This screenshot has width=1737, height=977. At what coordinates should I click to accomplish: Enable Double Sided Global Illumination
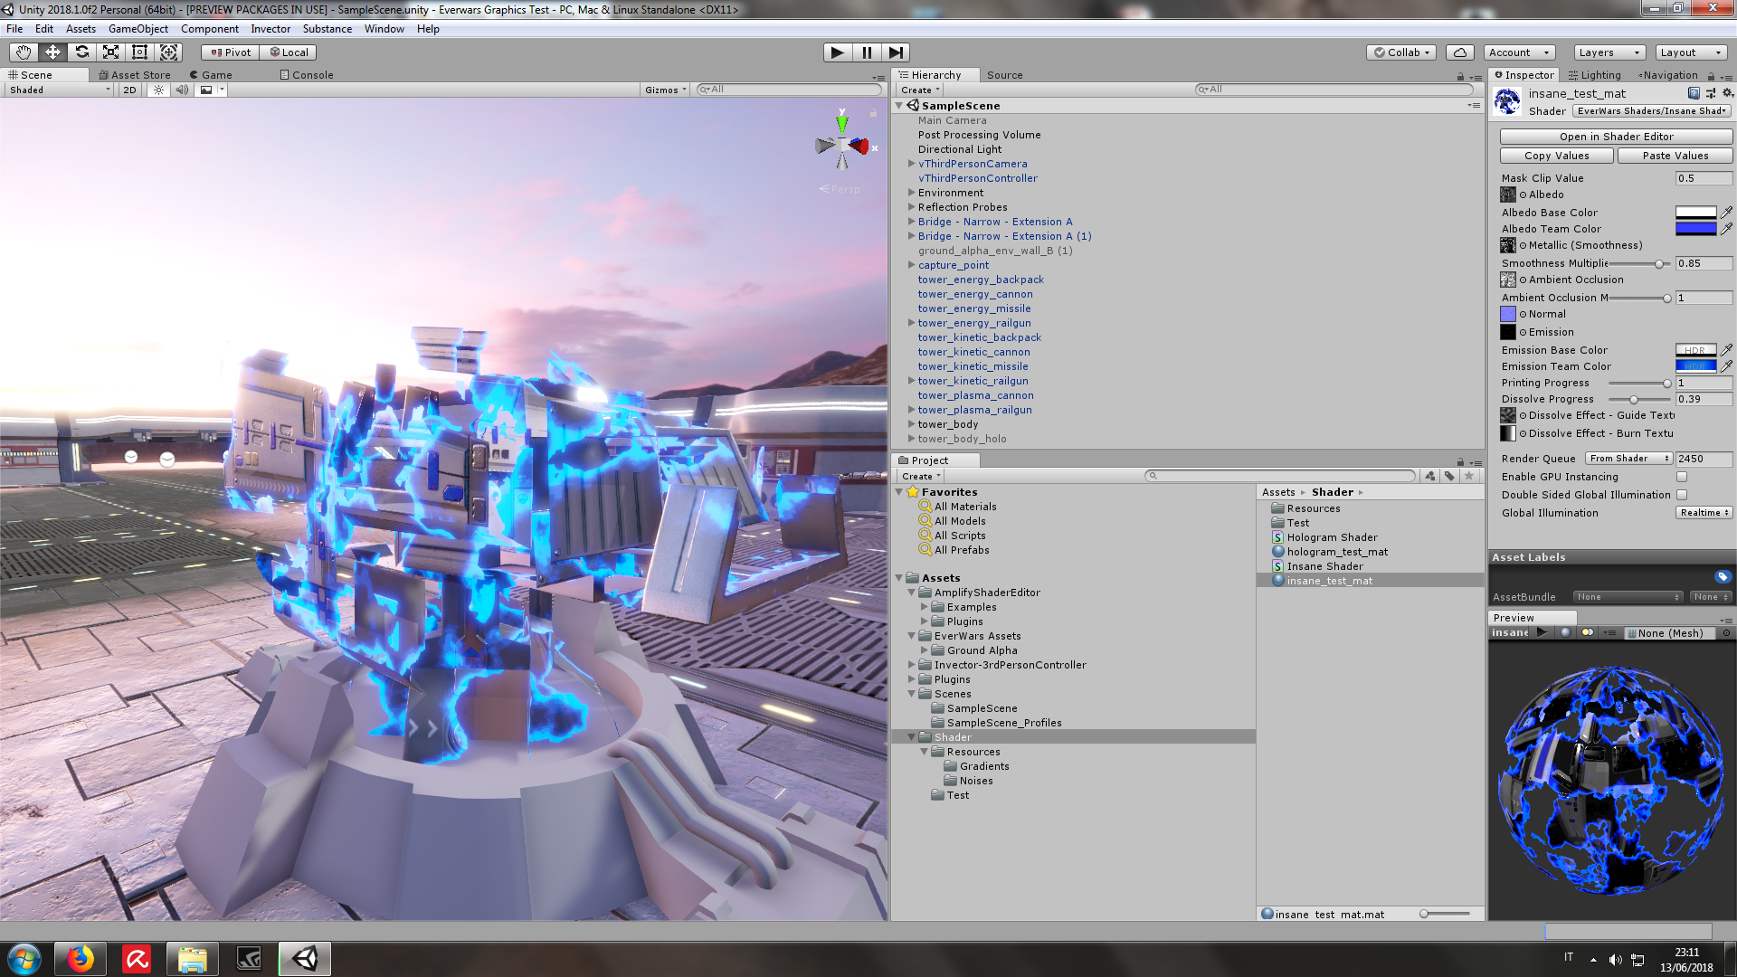pyautogui.click(x=1682, y=495)
